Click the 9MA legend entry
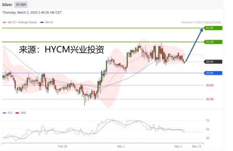The height and width of the screenshot is (151, 233). click(x=21, y=113)
